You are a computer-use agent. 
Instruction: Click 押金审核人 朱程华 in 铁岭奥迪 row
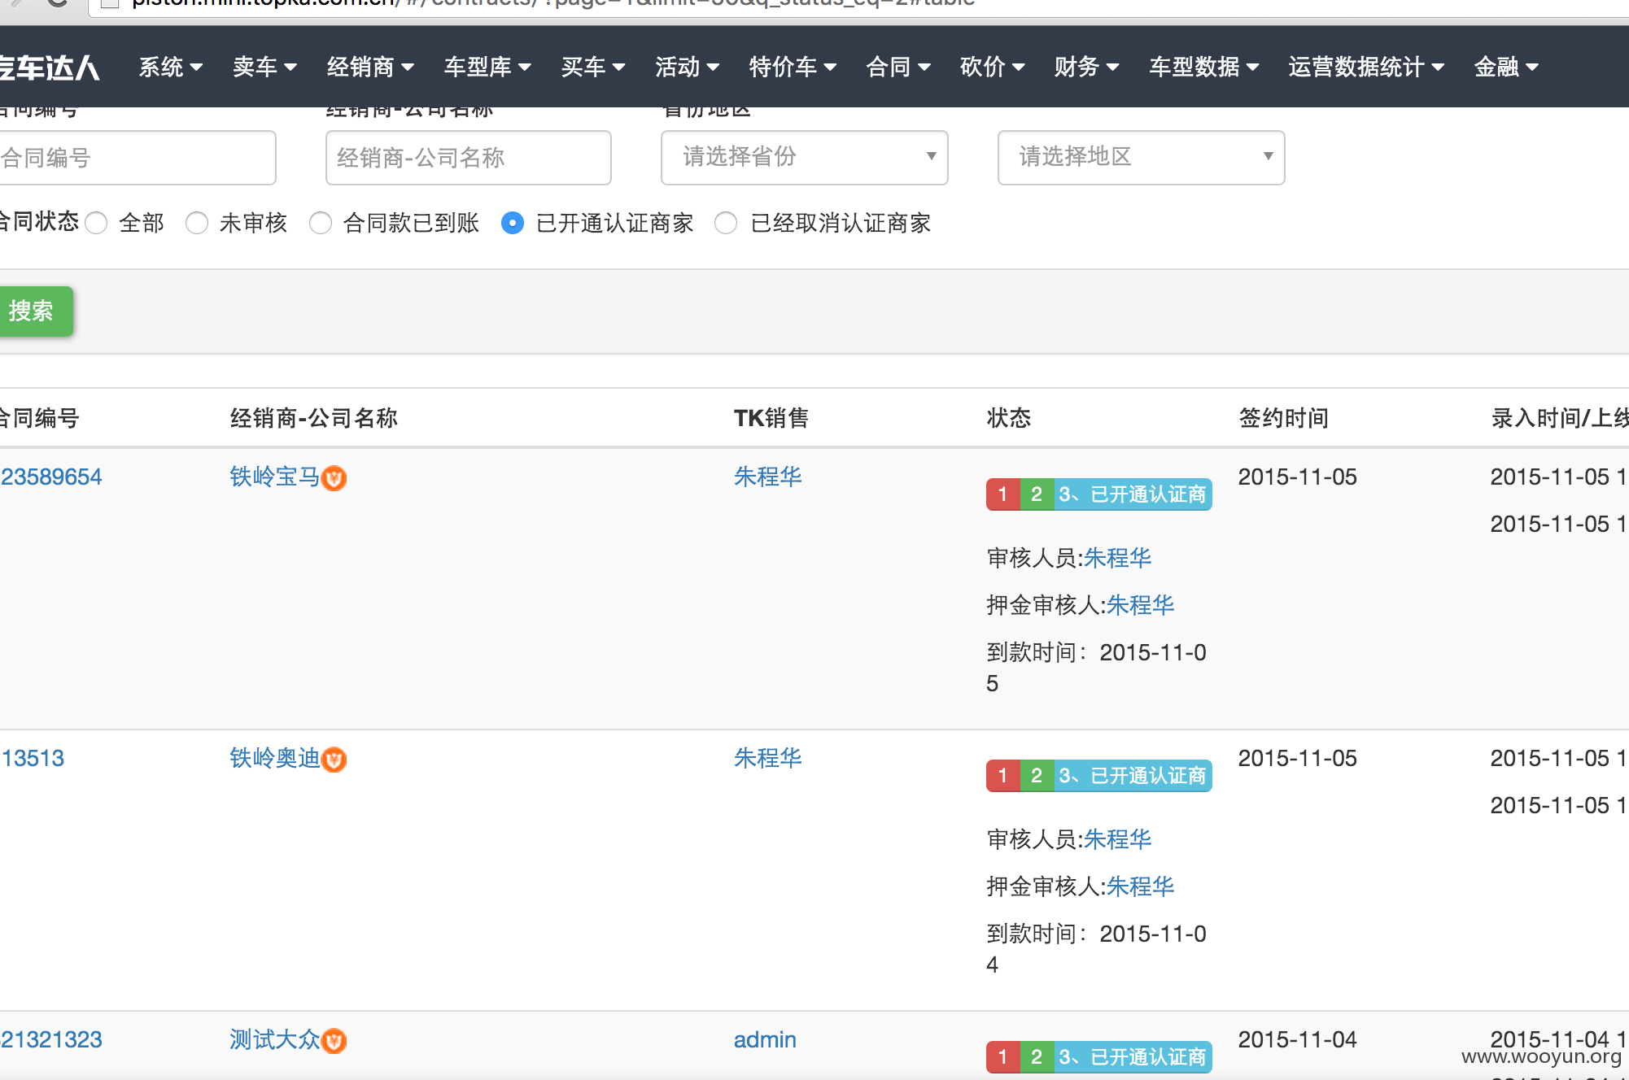[x=1140, y=886]
